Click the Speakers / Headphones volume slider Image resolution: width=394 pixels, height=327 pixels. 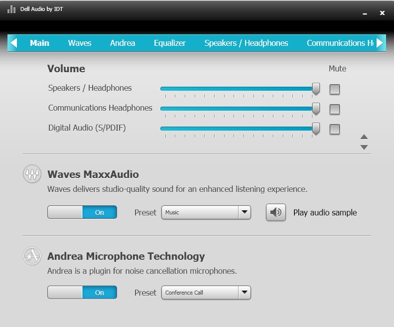pyautogui.click(x=240, y=89)
